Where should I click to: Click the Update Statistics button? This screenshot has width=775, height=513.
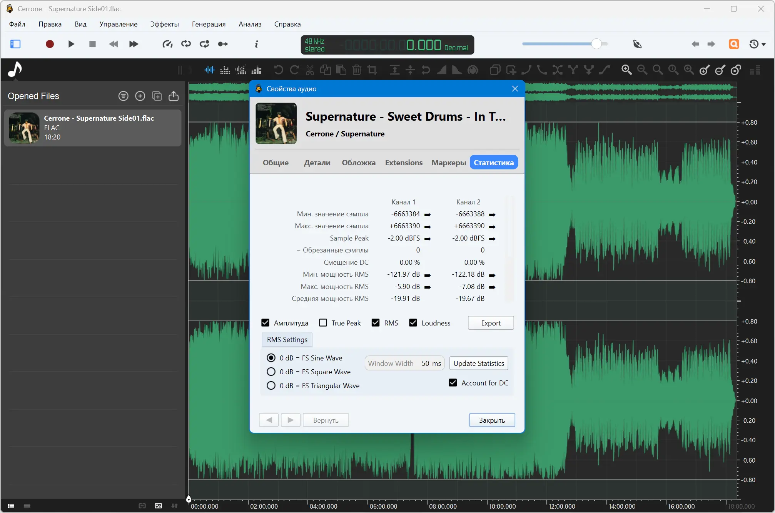click(x=478, y=363)
